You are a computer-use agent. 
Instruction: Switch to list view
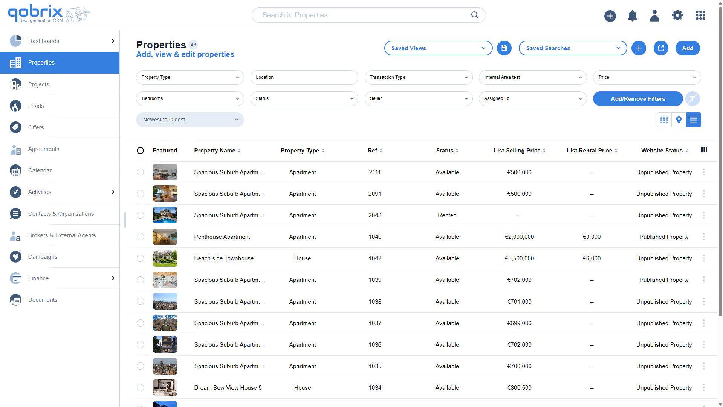pos(694,120)
